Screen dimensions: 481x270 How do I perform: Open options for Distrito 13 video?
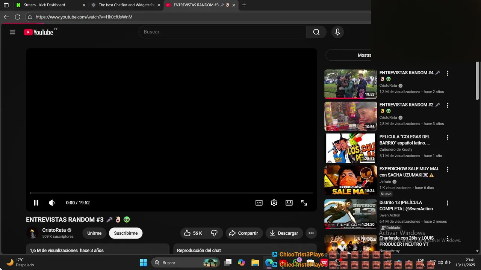[x=447, y=203]
